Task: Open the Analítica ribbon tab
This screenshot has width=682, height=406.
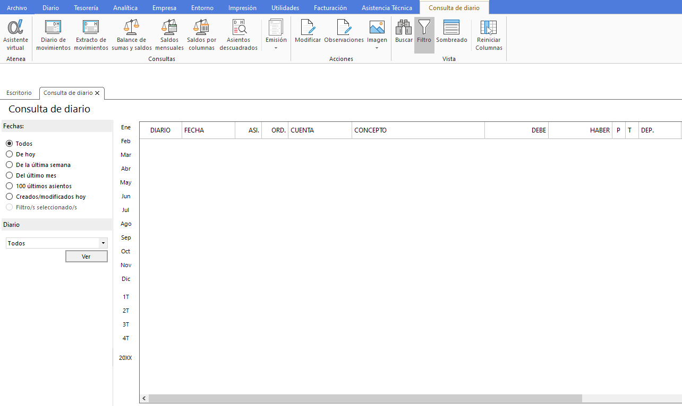Action: click(x=125, y=8)
